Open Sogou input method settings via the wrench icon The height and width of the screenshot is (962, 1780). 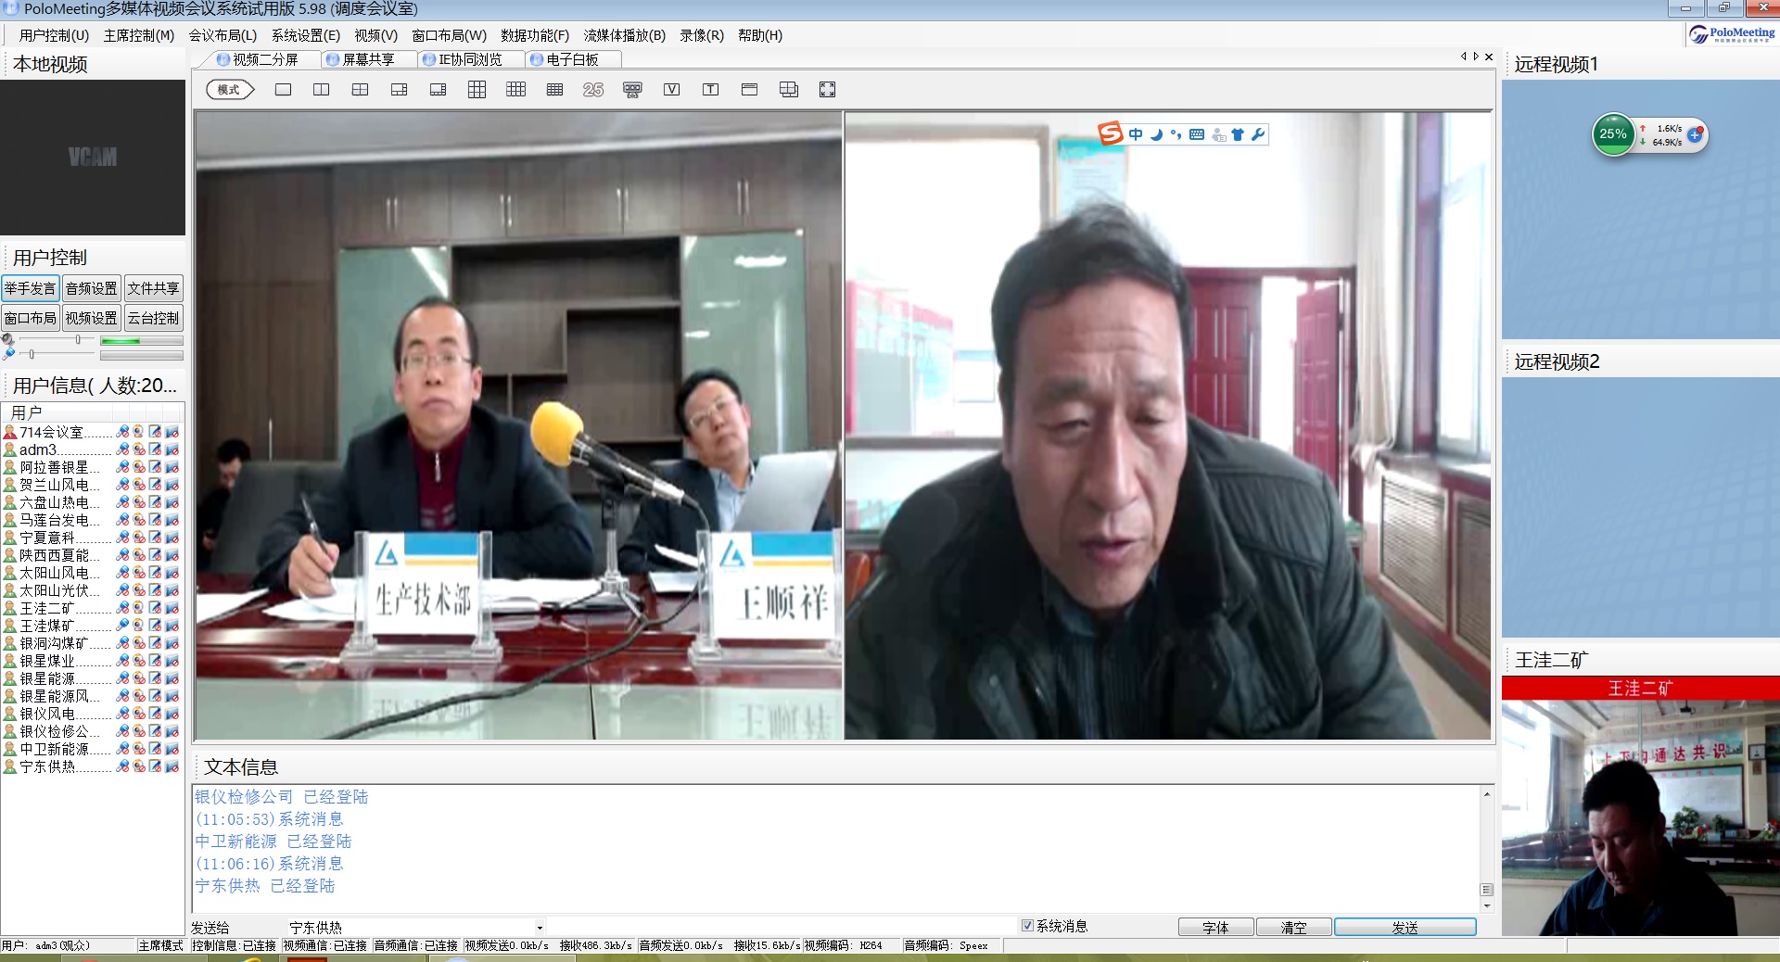1257,134
